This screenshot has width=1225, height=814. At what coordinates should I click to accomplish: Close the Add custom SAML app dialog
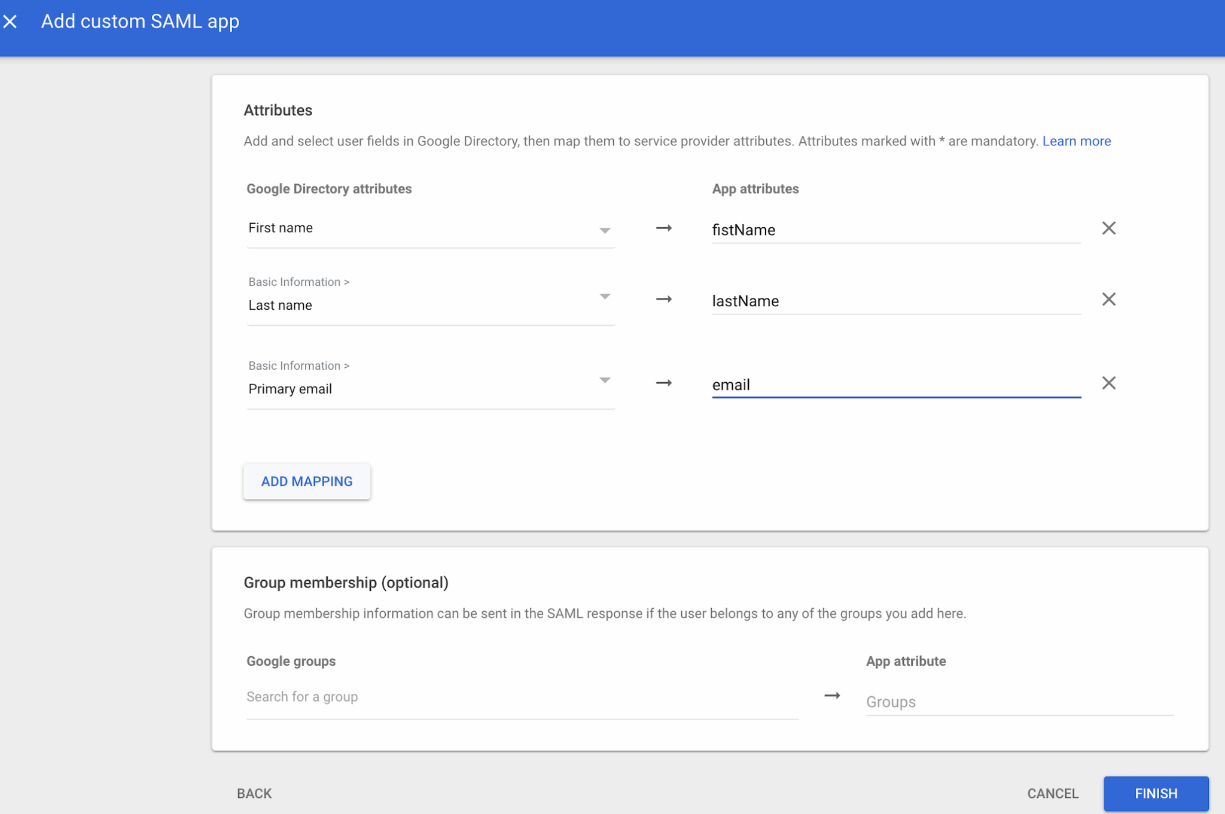(11, 21)
